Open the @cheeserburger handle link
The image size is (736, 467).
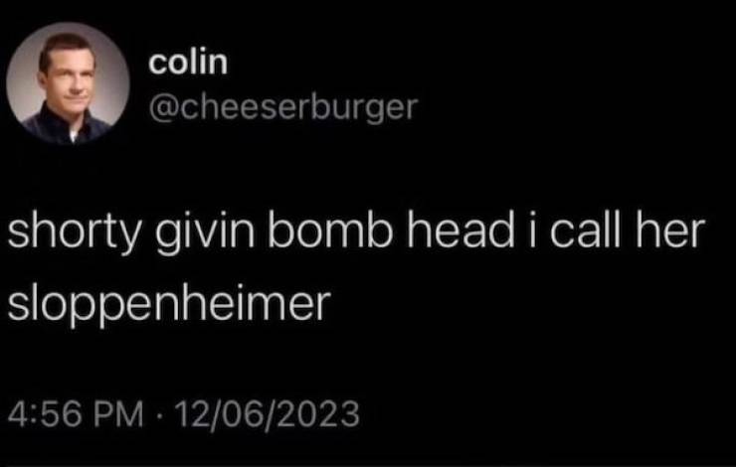pos(283,107)
